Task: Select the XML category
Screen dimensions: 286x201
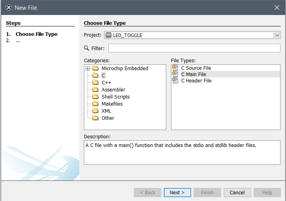Action: click(x=106, y=111)
